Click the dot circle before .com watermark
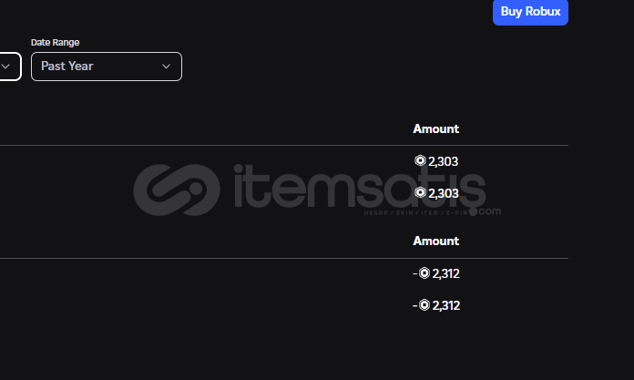Viewport: 634px width, 380px height. click(473, 211)
